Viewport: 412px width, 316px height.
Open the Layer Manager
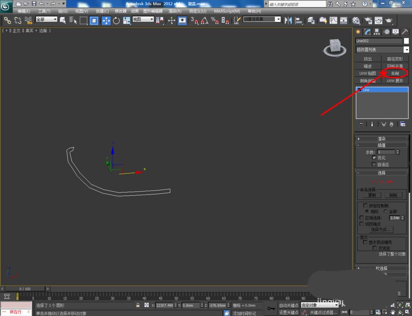tap(311, 21)
